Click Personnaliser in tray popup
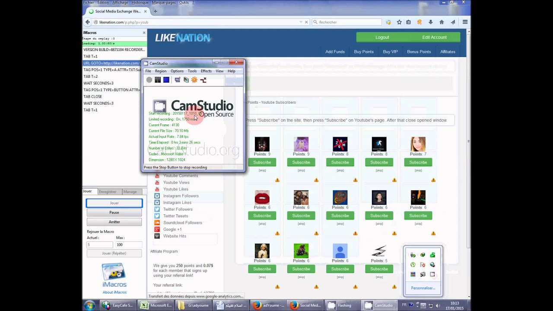This screenshot has width=553, height=311. 423,288
